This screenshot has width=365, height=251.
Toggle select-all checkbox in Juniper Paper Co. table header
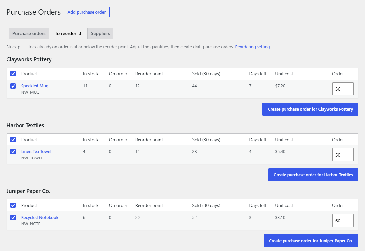point(13,205)
